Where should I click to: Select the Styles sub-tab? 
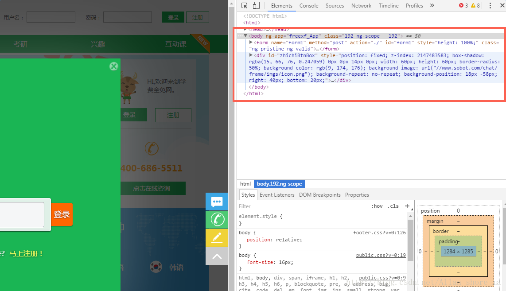[x=248, y=195]
